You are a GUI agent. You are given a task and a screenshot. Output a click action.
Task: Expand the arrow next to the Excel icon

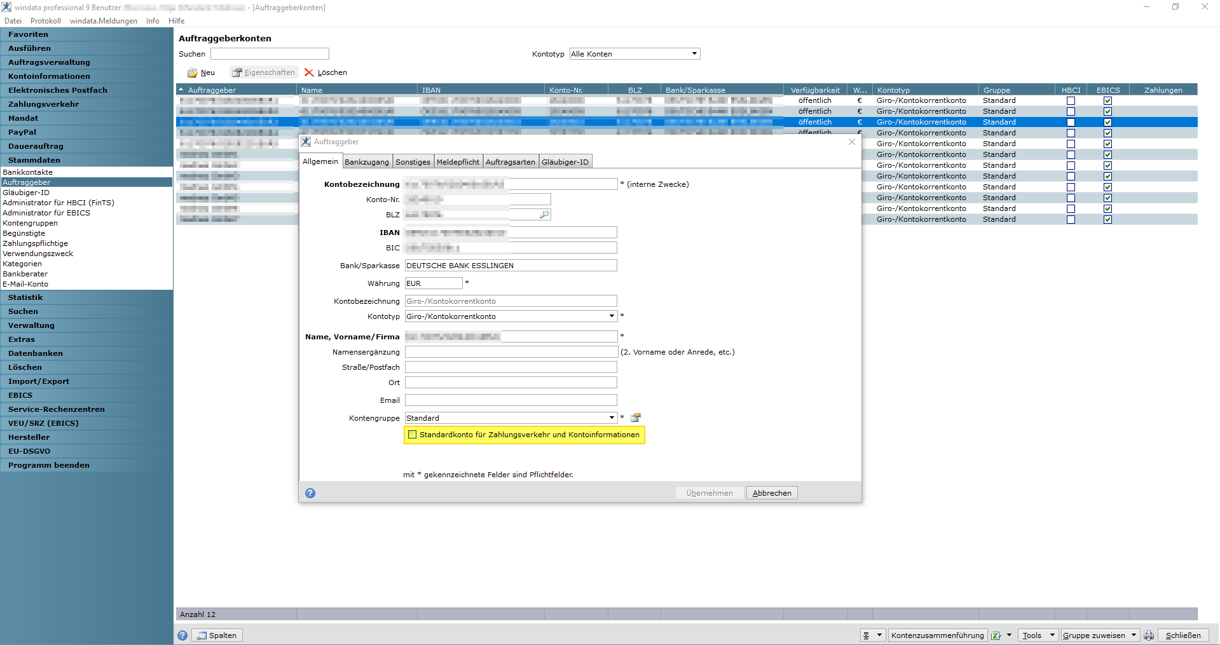click(x=1009, y=635)
